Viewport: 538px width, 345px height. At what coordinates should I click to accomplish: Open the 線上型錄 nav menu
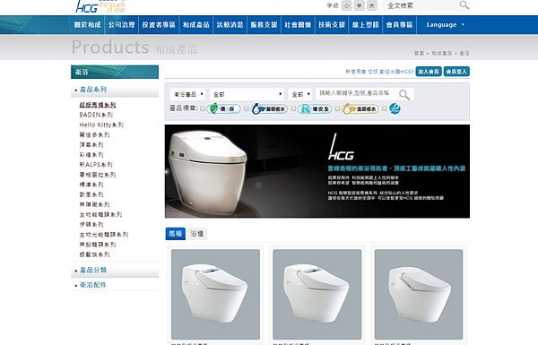[366, 25]
